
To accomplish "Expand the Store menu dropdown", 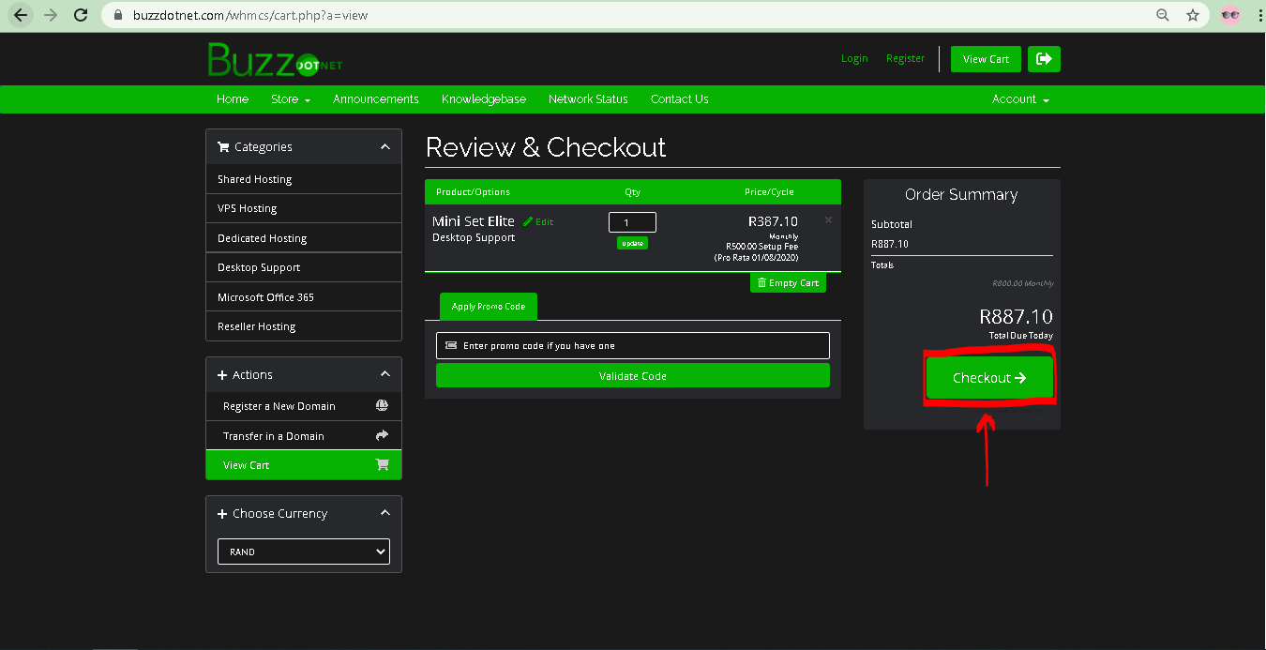I will click(290, 99).
